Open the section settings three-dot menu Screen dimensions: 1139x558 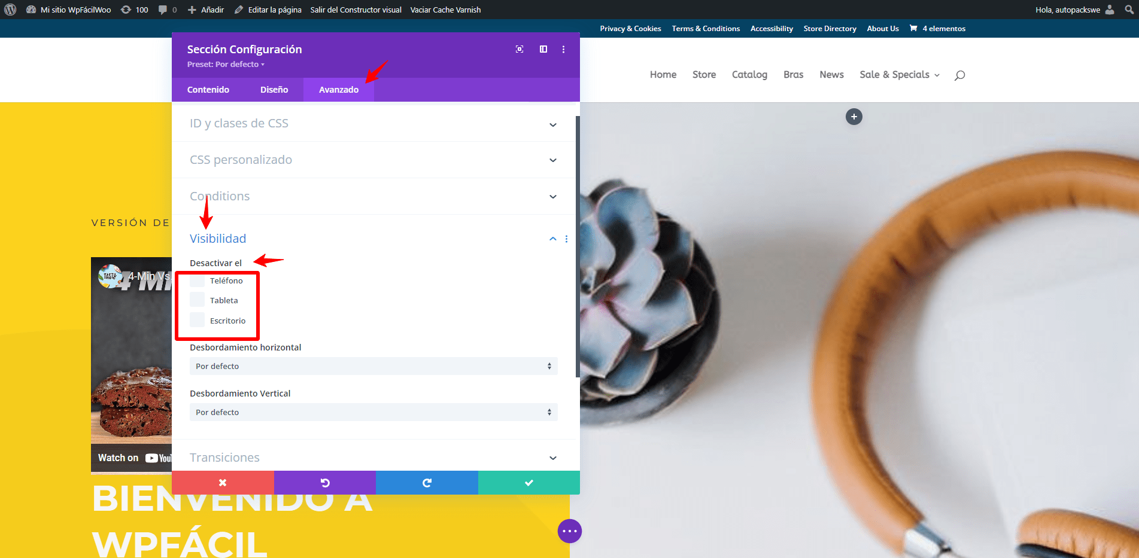click(x=563, y=49)
